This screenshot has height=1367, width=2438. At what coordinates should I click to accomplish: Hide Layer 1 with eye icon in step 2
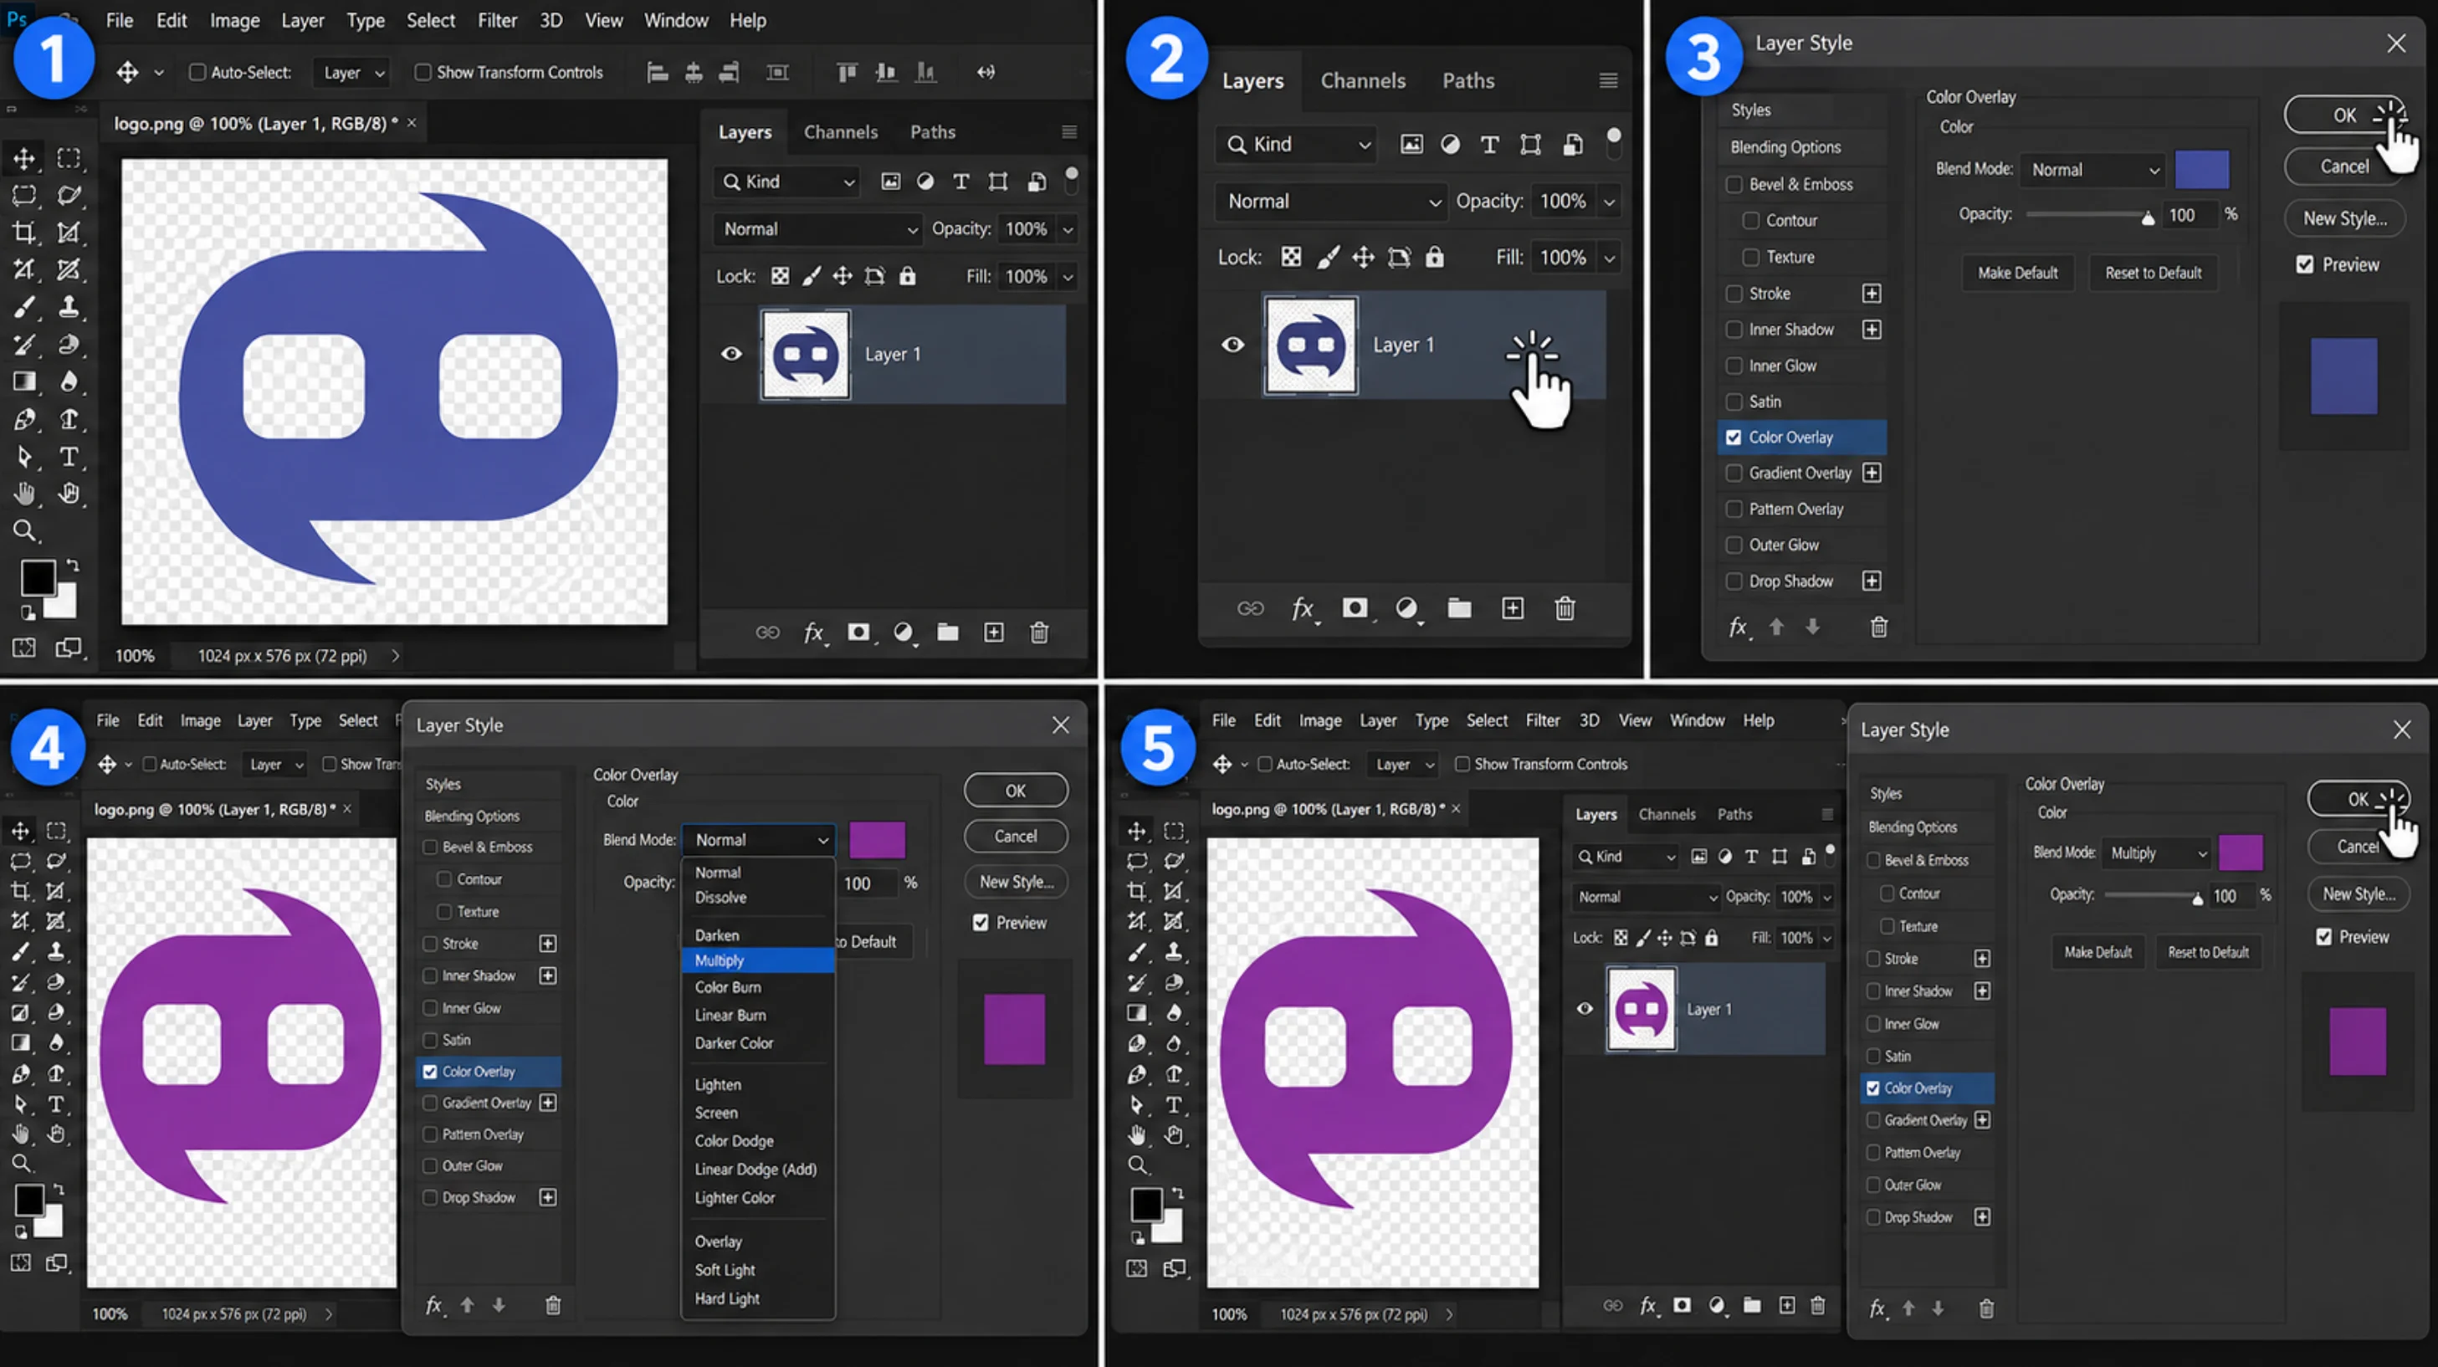click(1233, 345)
